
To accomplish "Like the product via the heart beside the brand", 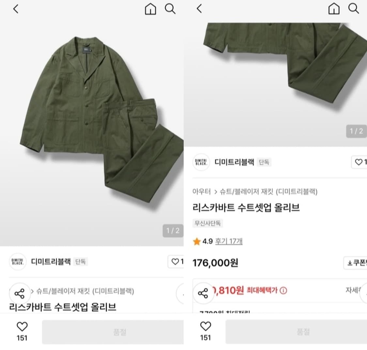I will click(x=175, y=262).
